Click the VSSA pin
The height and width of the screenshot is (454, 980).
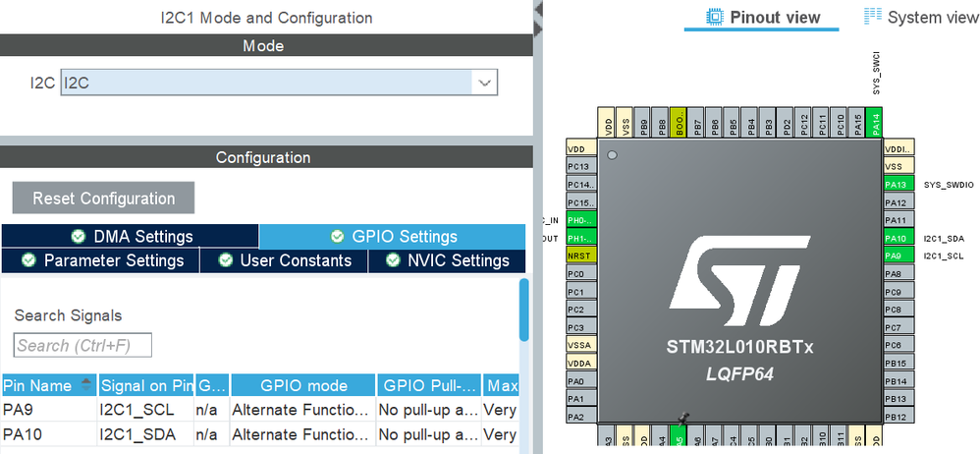[581, 345]
